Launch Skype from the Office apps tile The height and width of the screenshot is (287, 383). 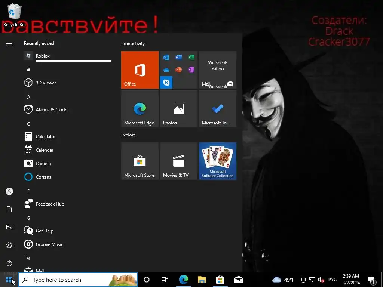[166, 83]
